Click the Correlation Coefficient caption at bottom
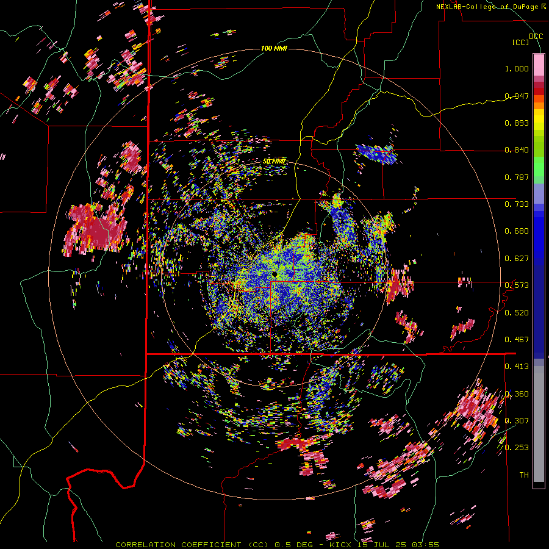This screenshot has height=549, width=549. pos(277,545)
